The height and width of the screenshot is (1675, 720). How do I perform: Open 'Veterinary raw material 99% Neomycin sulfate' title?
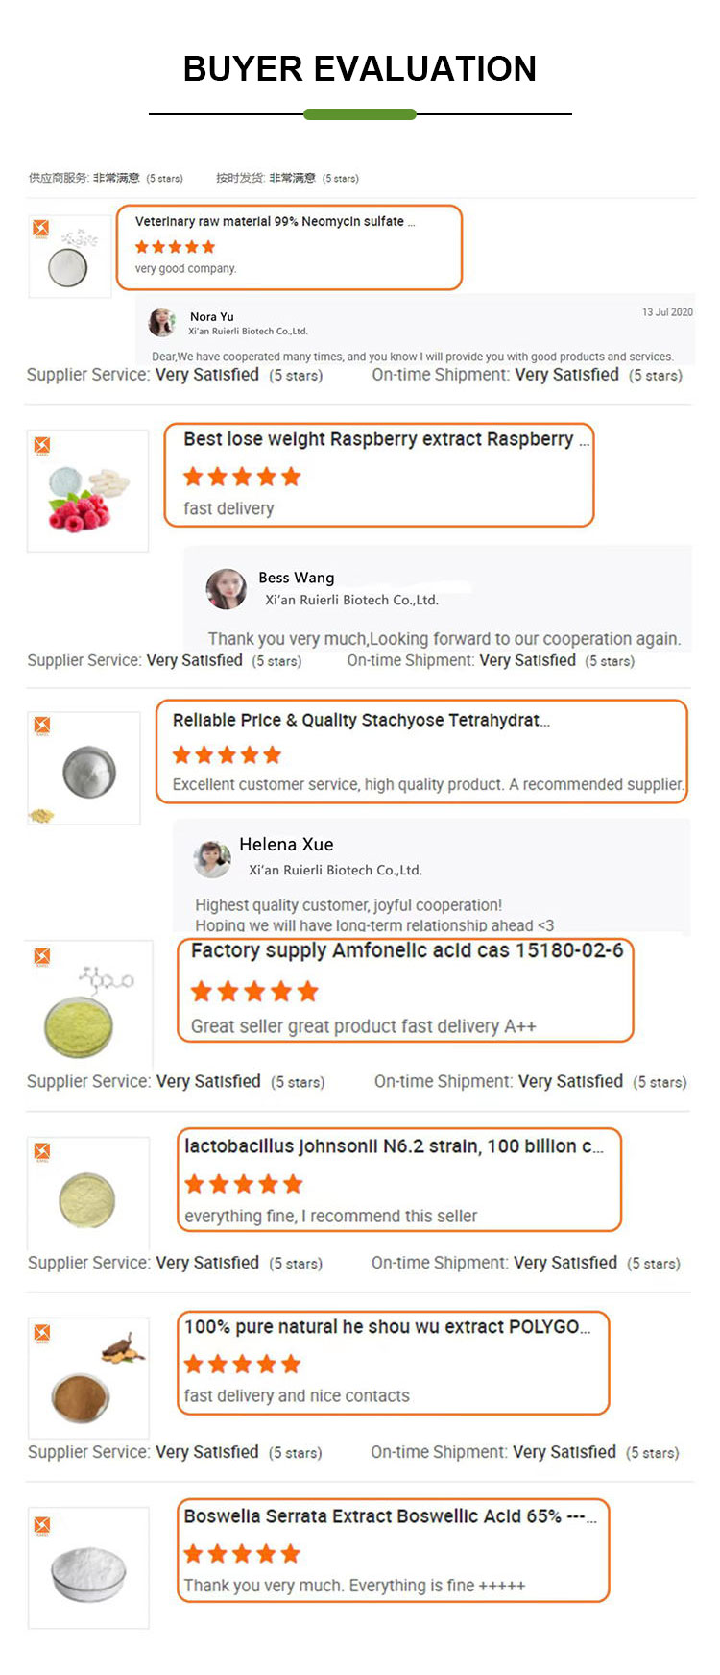(275, 221)
